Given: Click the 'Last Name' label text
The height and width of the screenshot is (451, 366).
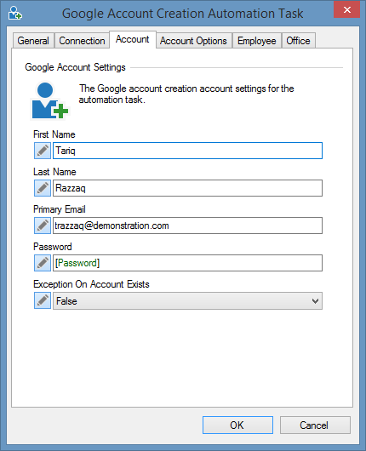Looking at the screenshot, I should [54, 172].
